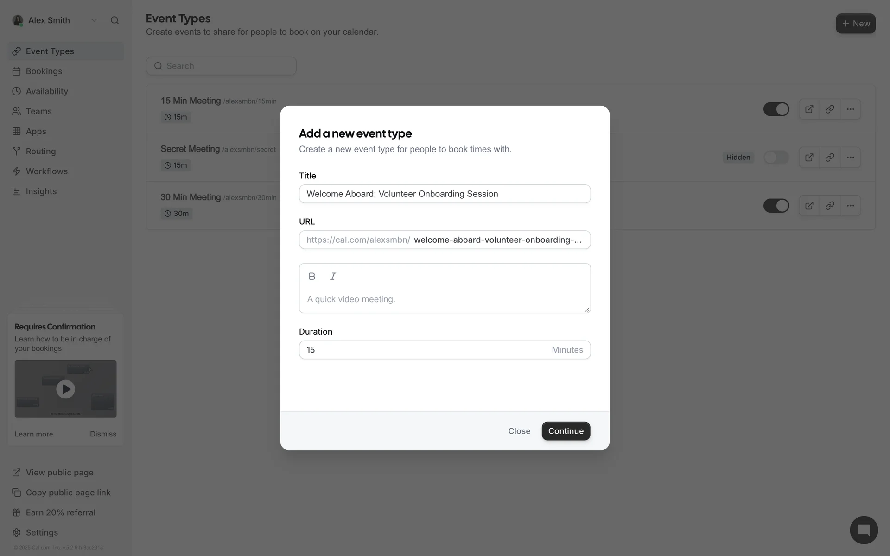Open Workflows from the sidebar
Image resolution: width=890 pixels, height=556 pixels.
click(x=46, y=171)
